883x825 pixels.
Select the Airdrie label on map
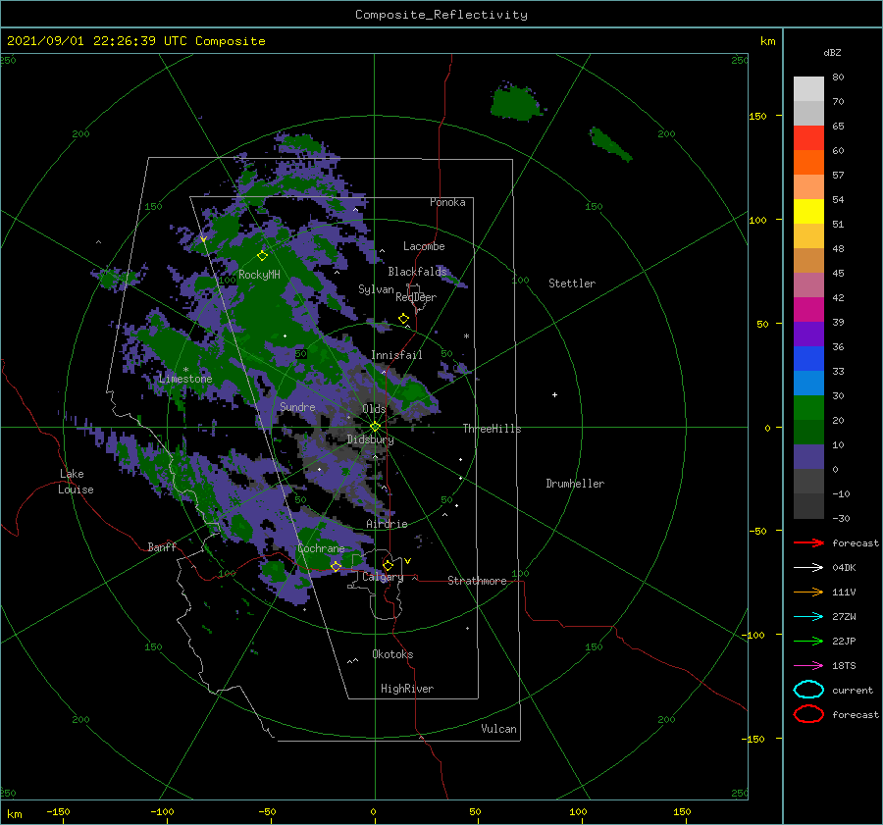pyautogui.click(x=387, y=524)
